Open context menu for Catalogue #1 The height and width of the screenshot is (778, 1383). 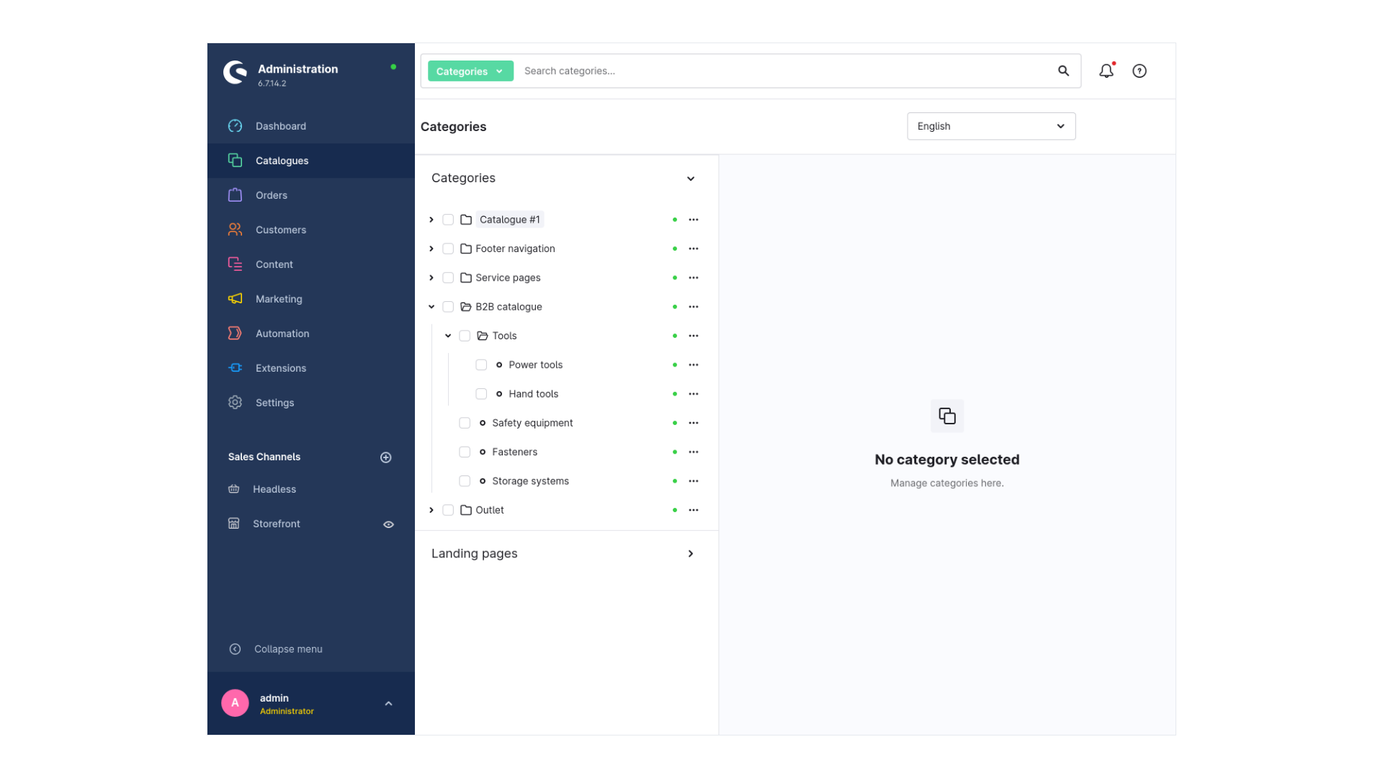(x=693, y=220)
